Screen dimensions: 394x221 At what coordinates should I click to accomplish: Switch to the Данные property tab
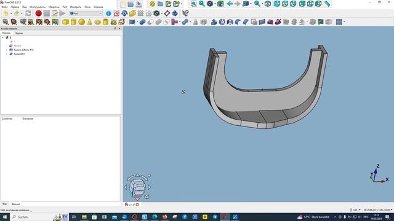(15, 204)
